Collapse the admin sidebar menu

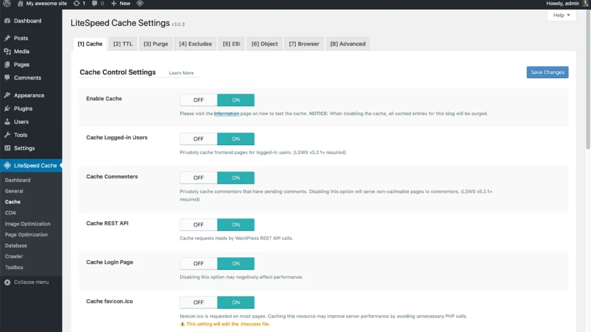click(x=25, y=282)
